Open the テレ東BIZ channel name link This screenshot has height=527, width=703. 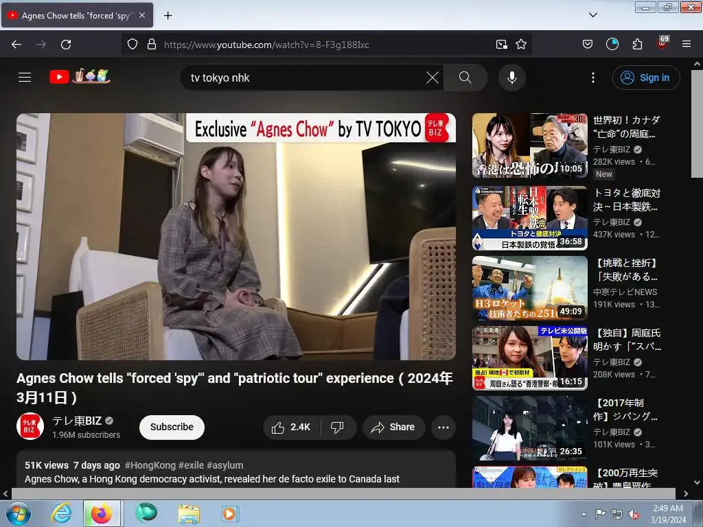[x=77, y=421]
